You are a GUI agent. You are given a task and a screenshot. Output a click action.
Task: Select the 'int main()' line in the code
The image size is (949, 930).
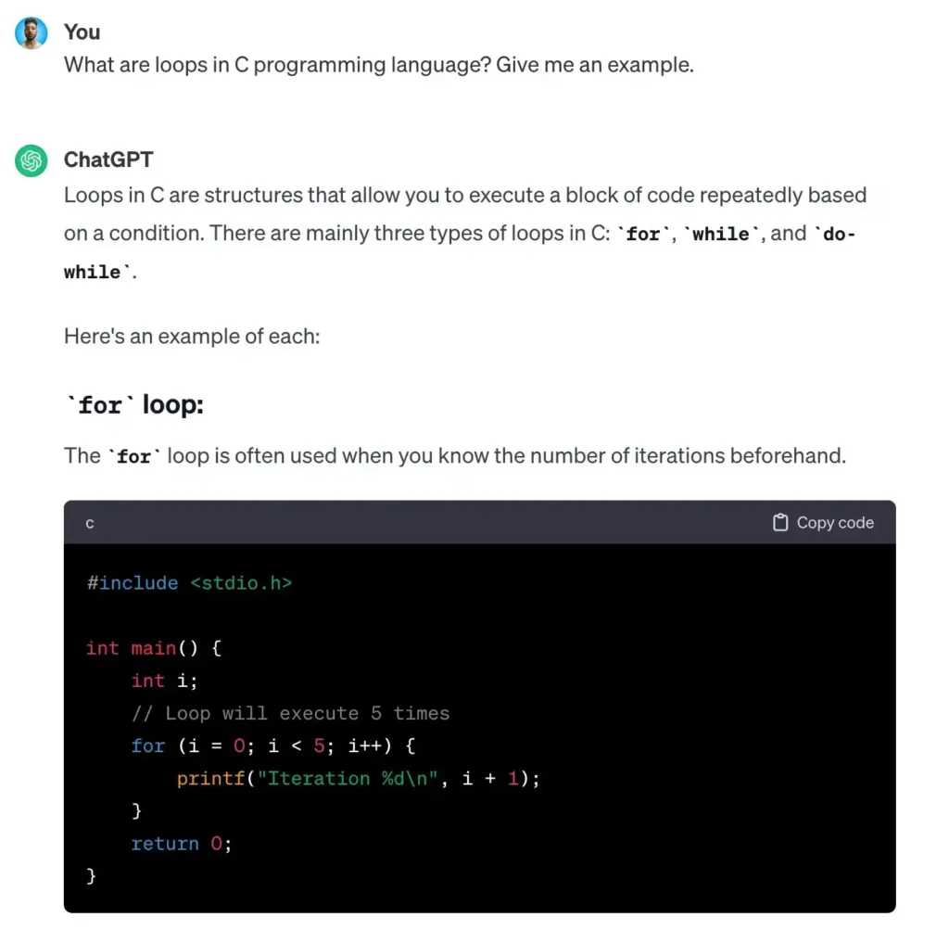(148, 648)
